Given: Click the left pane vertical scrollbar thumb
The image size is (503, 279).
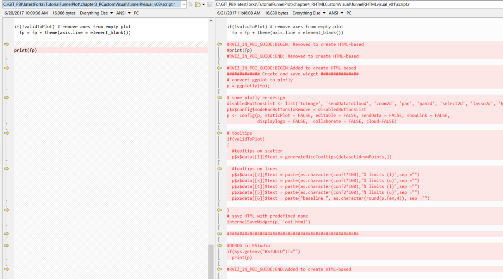Looking at the screenshot, I should click(x=211, y=262).
